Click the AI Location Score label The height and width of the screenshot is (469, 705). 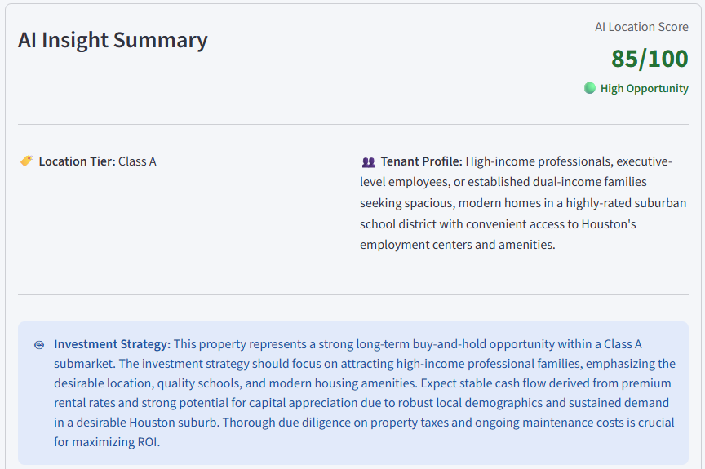click(641, 27)
